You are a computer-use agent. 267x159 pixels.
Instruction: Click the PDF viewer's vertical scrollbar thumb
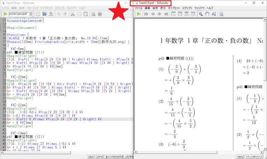265,51
